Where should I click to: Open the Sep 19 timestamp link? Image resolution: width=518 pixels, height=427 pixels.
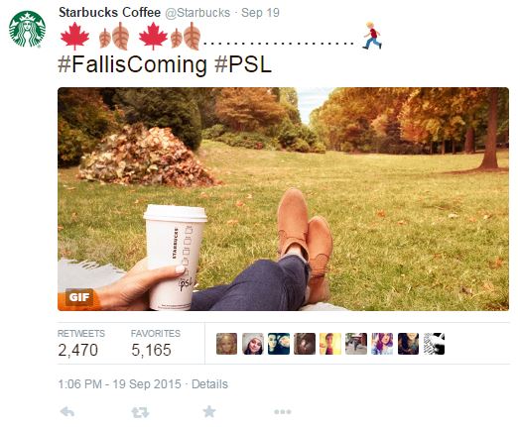[260, 13]
